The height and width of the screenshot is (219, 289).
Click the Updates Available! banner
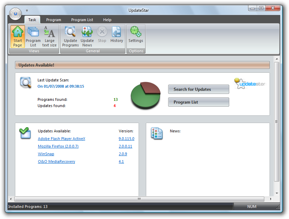coord(142,65)
